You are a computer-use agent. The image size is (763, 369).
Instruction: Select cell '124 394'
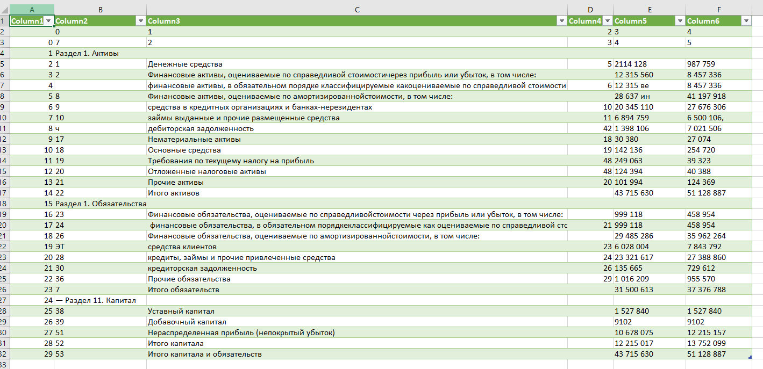coord(650,171)
